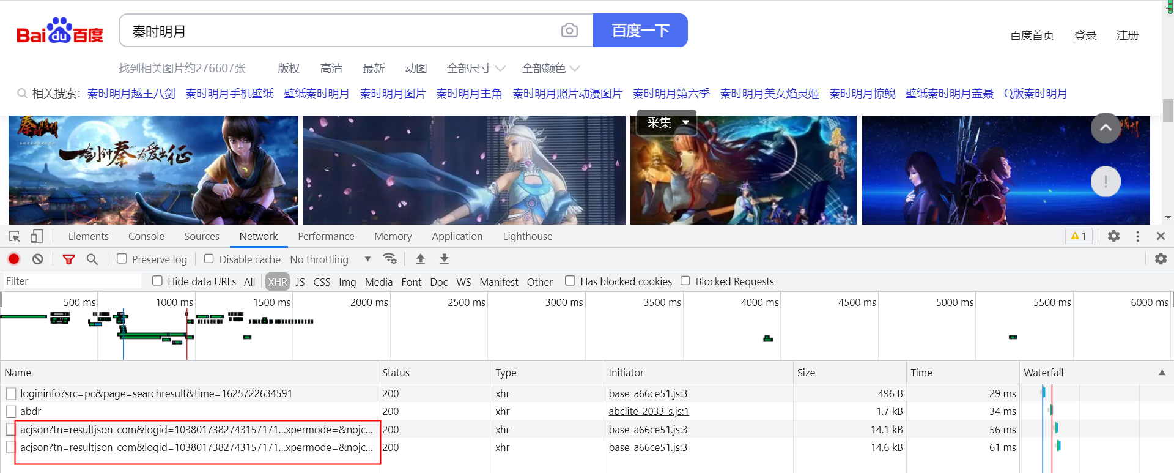This screenshot has width=1174, height=473.
Task: Open network conditions wifi icon
Action: point(389,259)
